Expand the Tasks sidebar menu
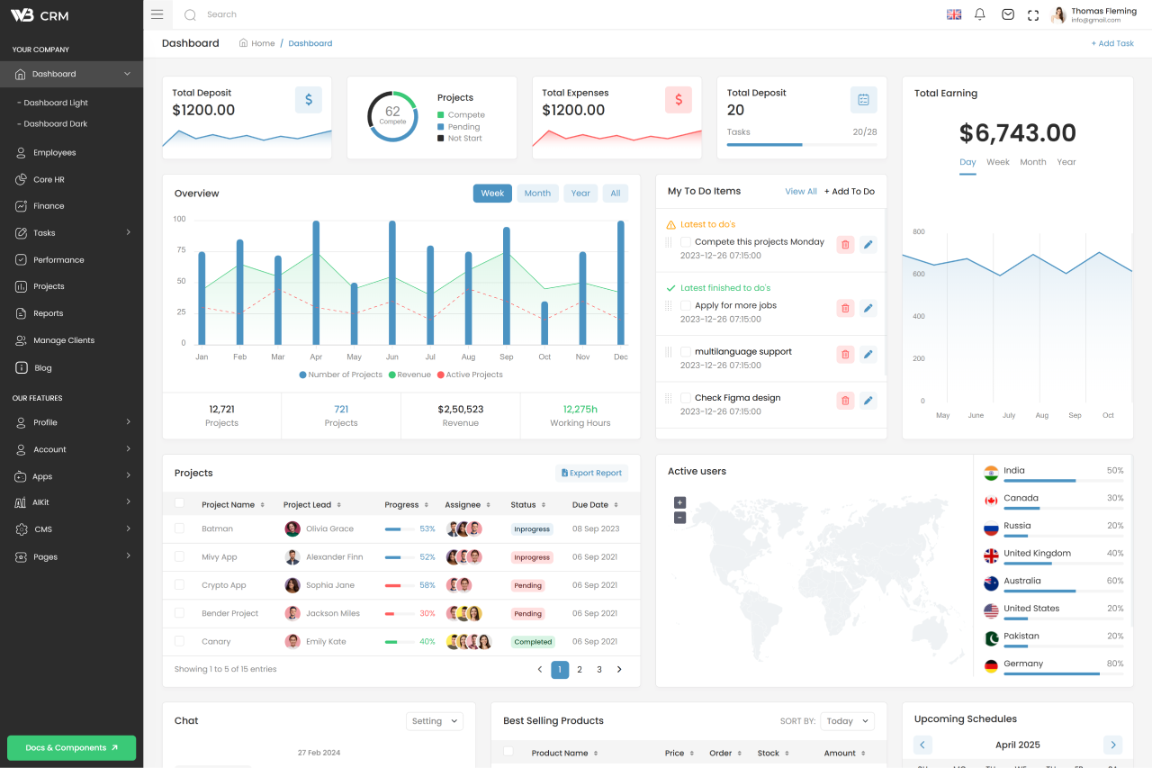Viewport: 1152px width, 768px height. pos(128,232)
